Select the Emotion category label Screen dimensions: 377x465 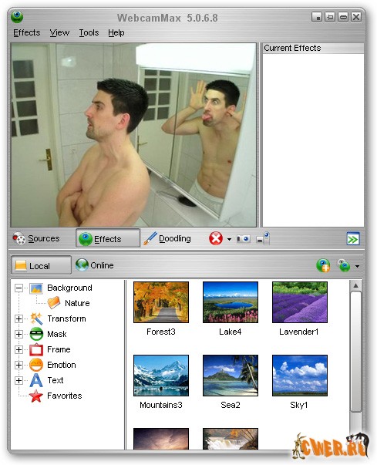(x=62, y=365)
